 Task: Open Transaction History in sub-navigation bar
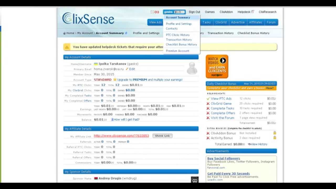(220, 33)
